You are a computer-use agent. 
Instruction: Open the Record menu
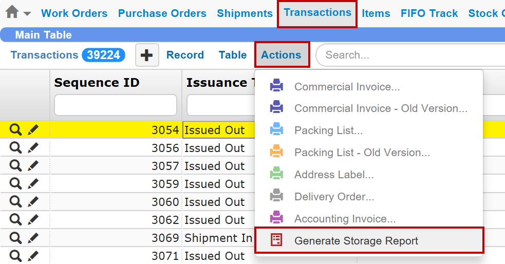pos(185,55)
